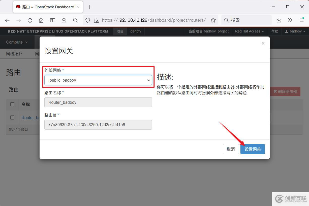Click the 路由名称 Router_badboy field
Image resolution: width=309 pixels, height=206 pixels.
pyautogui.click(x=98, y=102)
